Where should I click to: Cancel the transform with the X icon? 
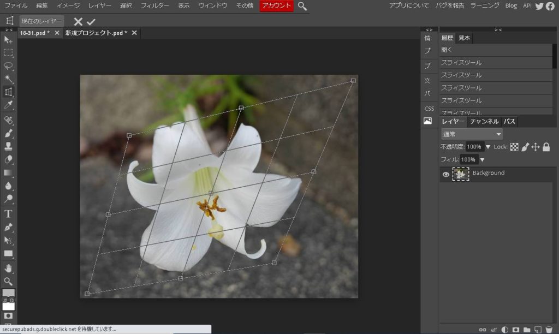point(78,21)
